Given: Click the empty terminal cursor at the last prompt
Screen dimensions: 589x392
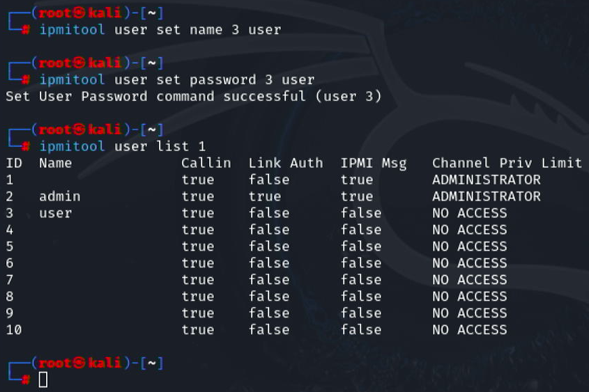Looking at the screenshot, I should 43,379.
